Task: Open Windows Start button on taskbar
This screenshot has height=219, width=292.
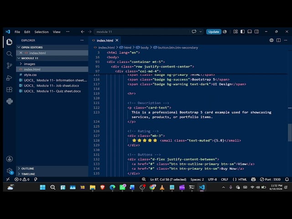Action: [x=42, y=188]
